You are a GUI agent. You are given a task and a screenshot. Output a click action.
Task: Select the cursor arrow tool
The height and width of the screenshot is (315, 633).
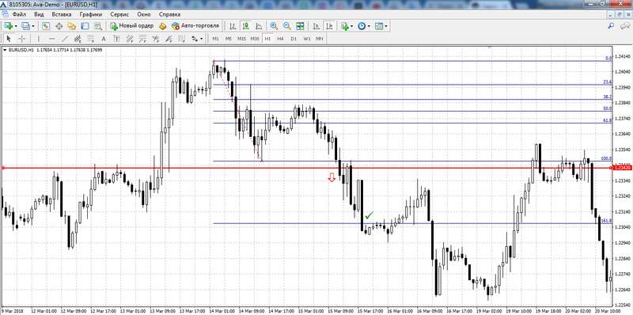coord(9,39)
